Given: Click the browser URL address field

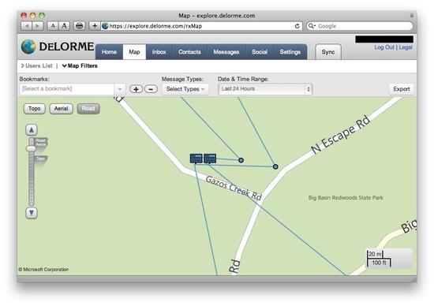Looking at the screenshot, I should [x=200, y=26].
